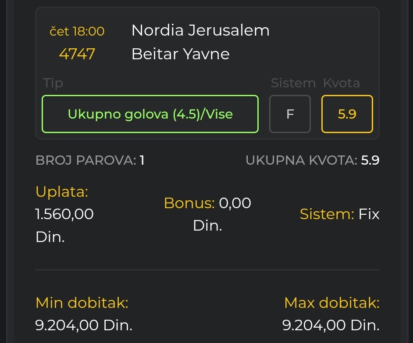Click the Tip column label
This screenshot has width=413, height=343.
click(x=53, y=83)
